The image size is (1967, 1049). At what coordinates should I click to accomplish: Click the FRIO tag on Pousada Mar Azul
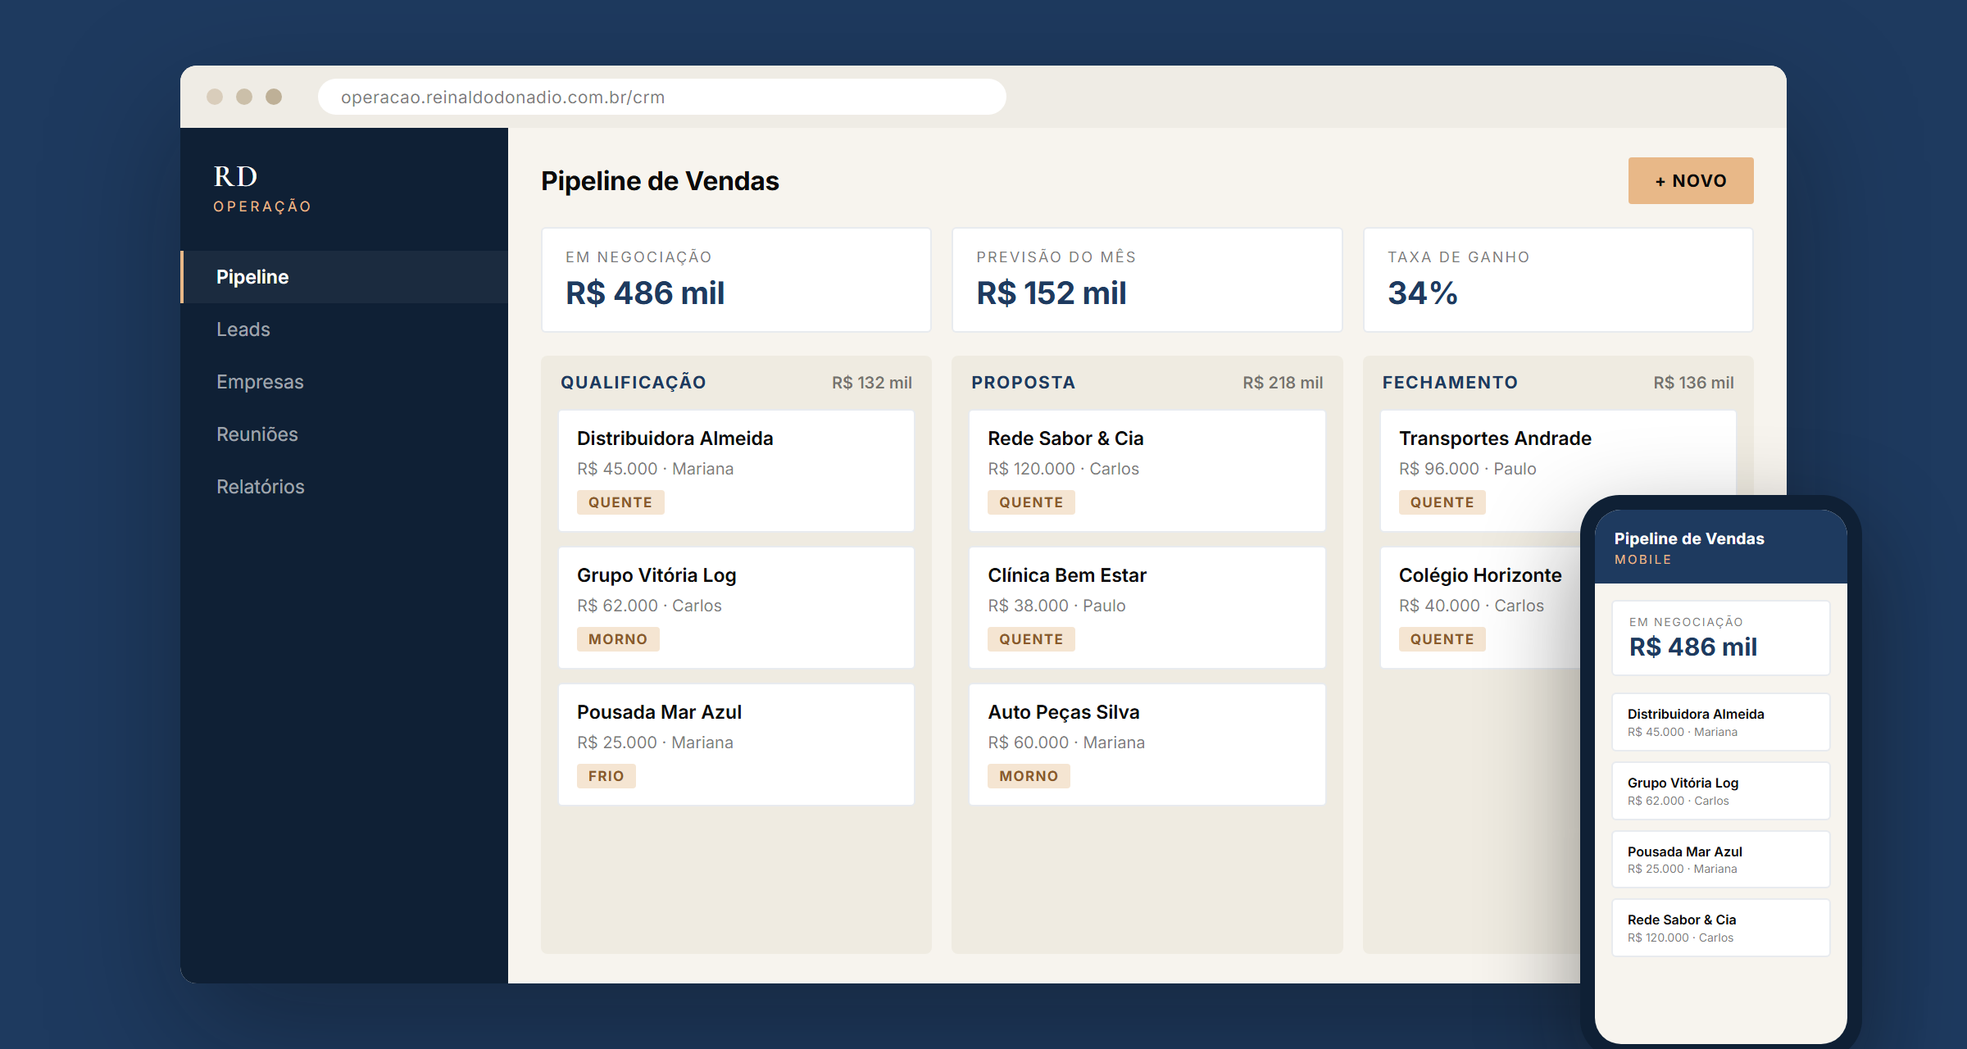(x=606, y=776)
